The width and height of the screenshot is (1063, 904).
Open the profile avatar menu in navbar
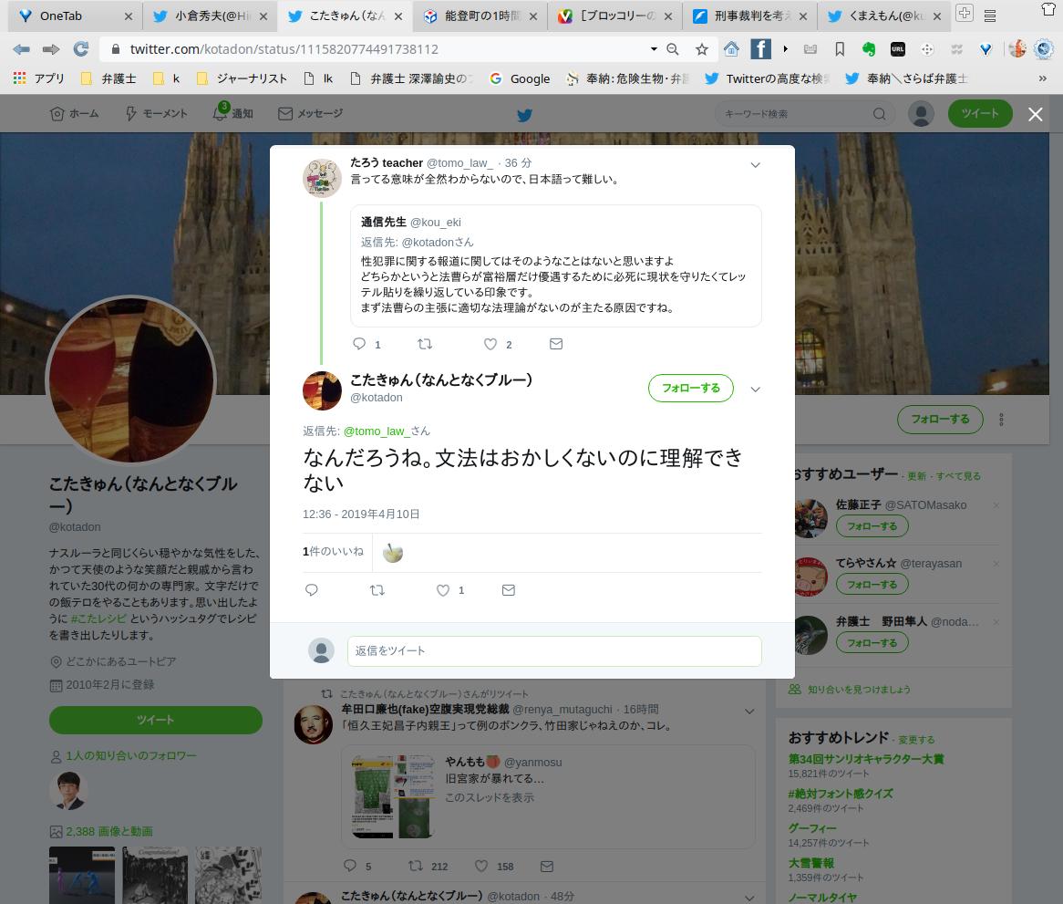click(x=921, y=114)
